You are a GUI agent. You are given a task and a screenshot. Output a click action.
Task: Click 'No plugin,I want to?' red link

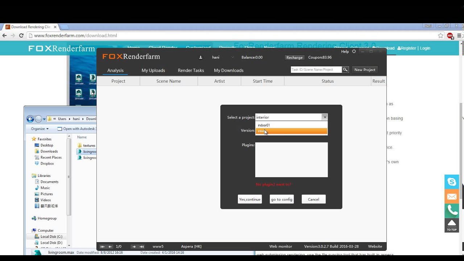click(x=273, y=185)
